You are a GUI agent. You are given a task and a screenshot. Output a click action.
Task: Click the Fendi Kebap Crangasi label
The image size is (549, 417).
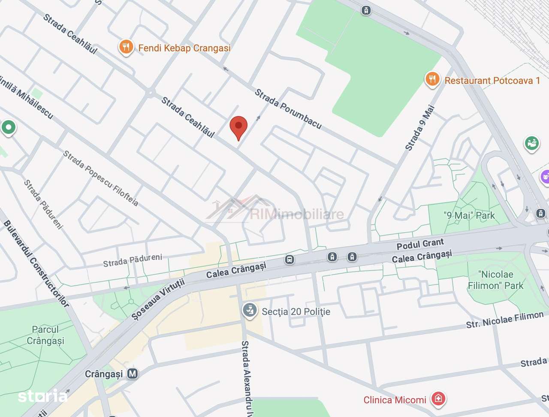coord(184,48)
